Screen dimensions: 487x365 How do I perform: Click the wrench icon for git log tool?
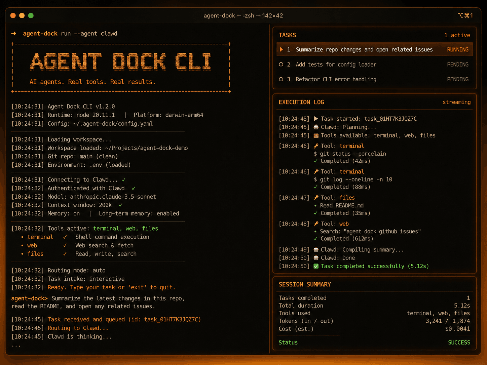pos(316,171)
